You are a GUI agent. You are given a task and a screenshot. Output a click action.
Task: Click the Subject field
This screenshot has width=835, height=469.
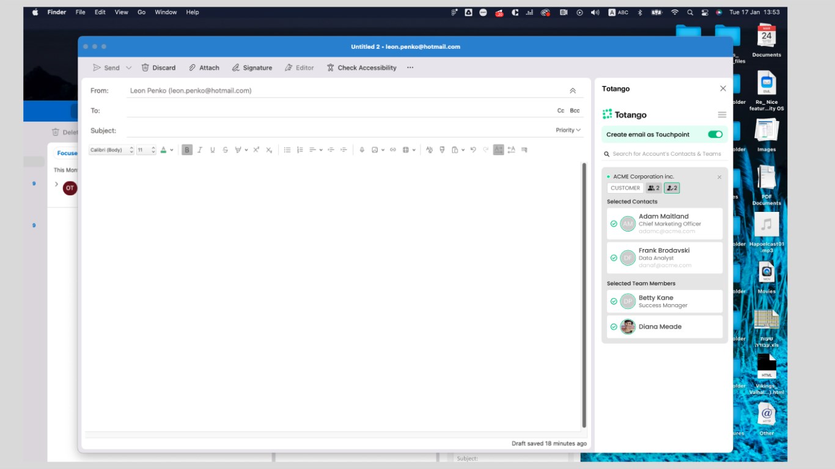pos(339,130)
